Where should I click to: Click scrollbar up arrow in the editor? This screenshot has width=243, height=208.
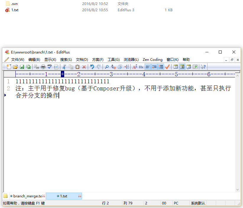(237, 76)
